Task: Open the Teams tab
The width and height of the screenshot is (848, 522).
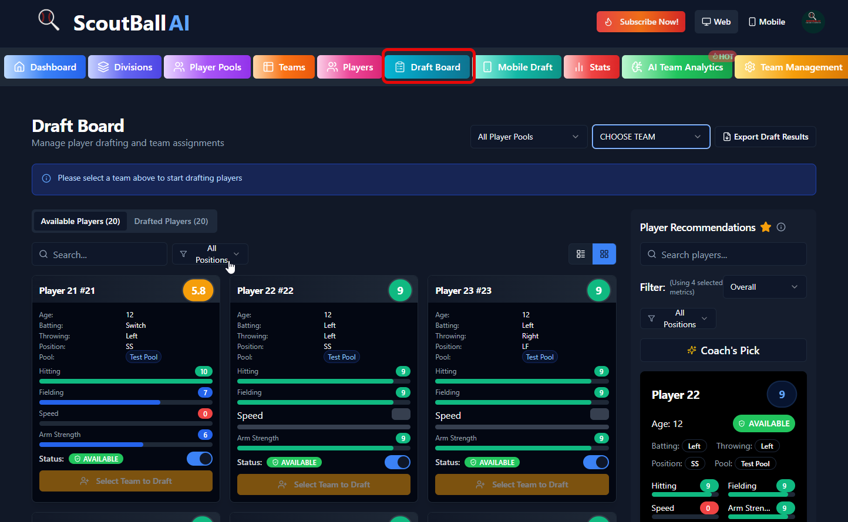Action: pos(284,67)
